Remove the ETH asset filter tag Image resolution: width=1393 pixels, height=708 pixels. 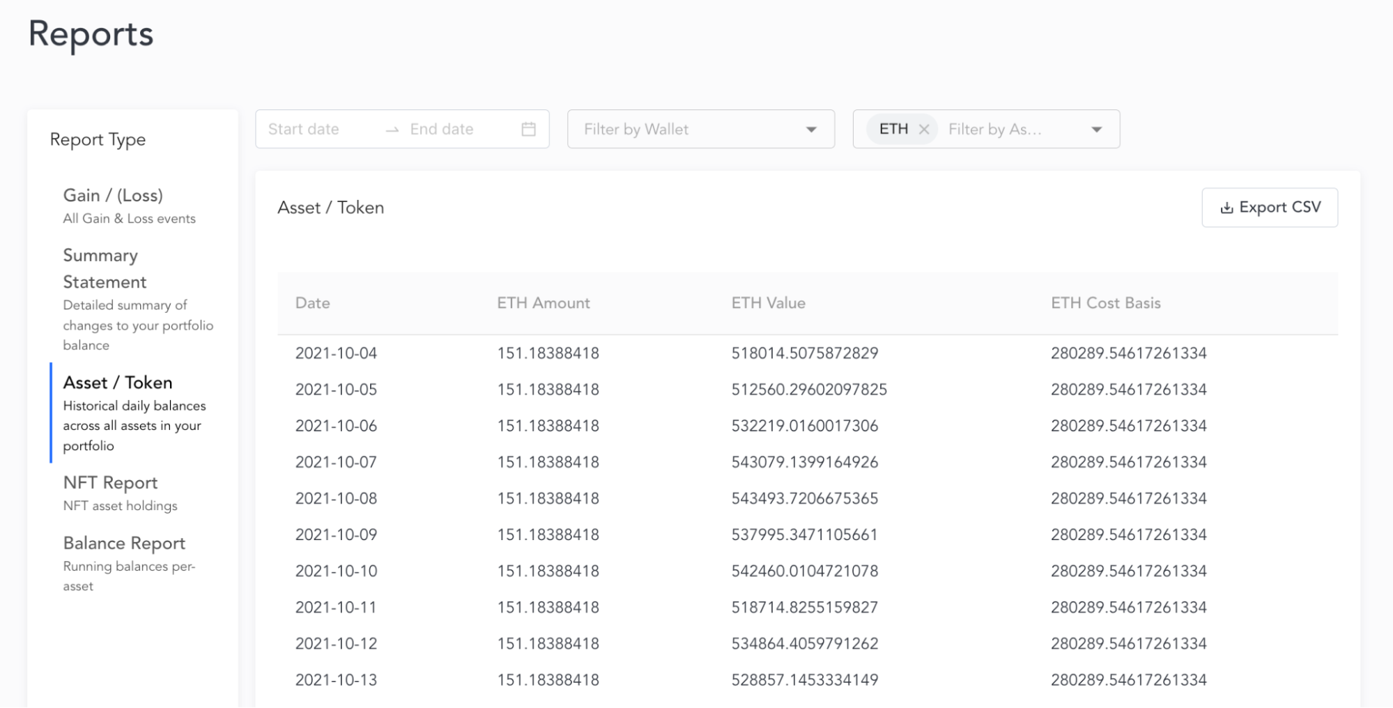(x=924, y=129)
